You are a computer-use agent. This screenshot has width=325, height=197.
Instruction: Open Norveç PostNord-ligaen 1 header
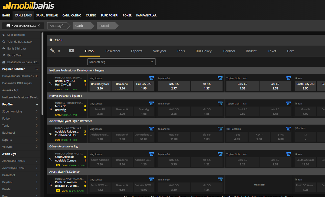point(186,96)
